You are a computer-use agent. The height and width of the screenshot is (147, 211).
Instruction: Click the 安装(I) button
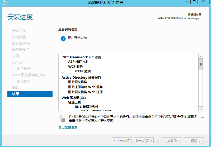point(172,141)
